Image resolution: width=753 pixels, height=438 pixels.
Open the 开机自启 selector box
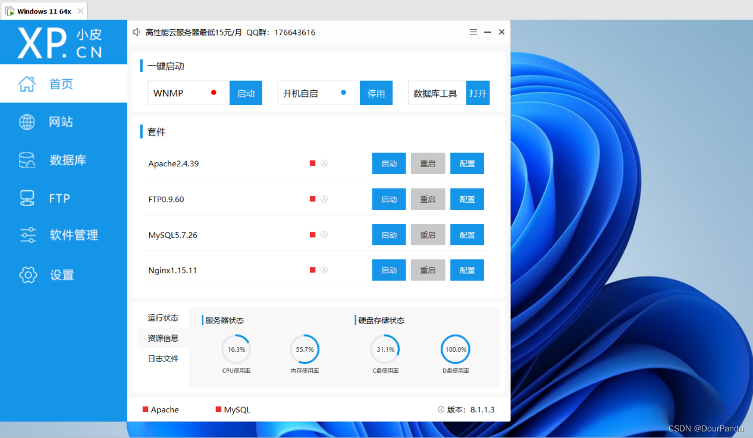click(x=319, y=93)
